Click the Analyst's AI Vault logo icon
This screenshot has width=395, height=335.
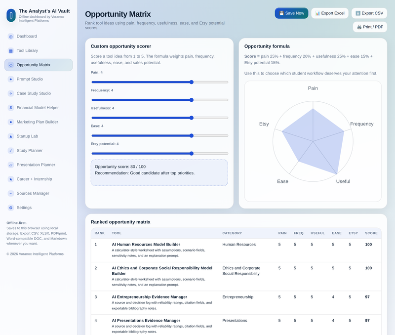click(x=11, y=16)
